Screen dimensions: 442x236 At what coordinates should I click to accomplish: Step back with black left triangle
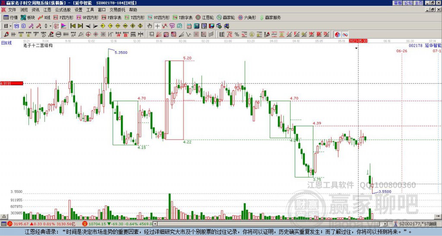(x=88, y=26)
